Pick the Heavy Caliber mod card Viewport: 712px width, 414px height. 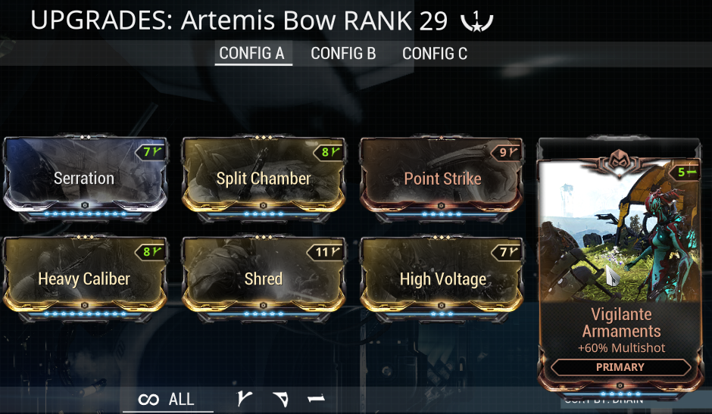coord(85,279)
